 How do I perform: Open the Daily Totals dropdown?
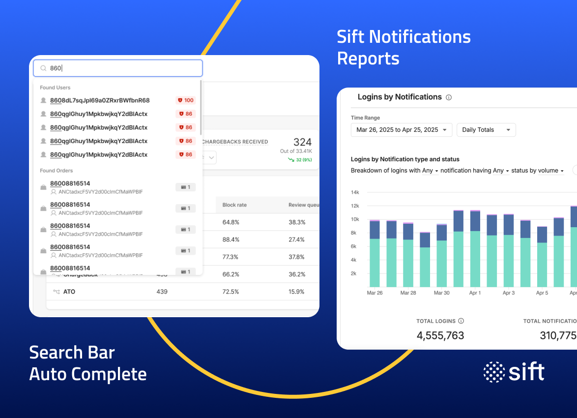click(x=486, y=130)
